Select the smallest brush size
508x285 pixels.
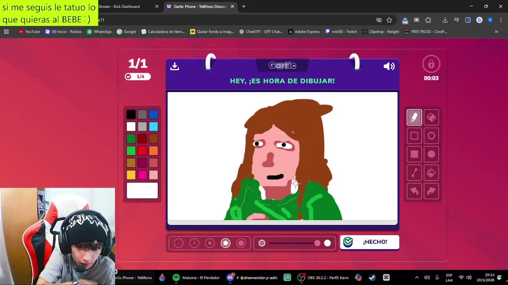[x=179, y=243]
